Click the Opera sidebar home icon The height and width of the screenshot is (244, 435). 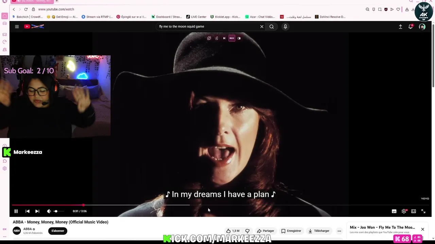point(5,16)
